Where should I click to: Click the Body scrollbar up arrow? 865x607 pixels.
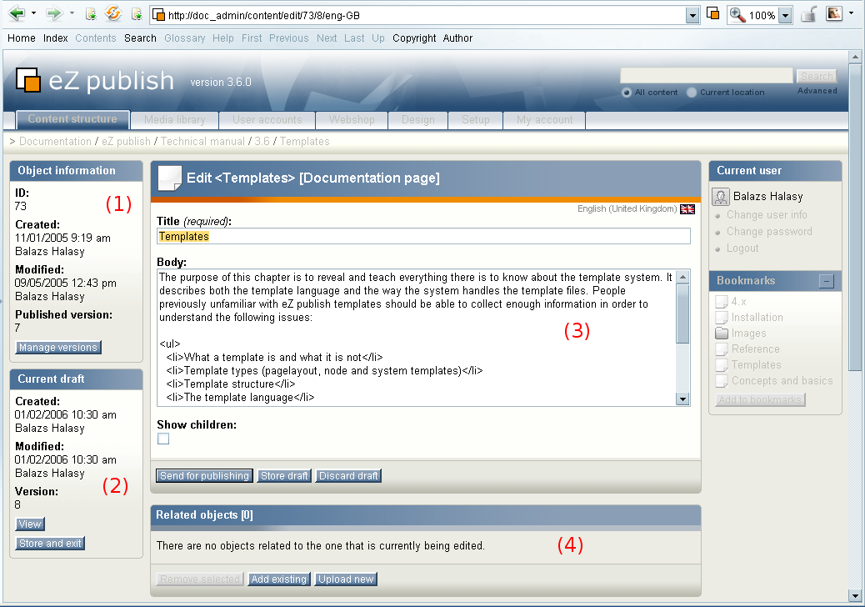pos(683,277)
